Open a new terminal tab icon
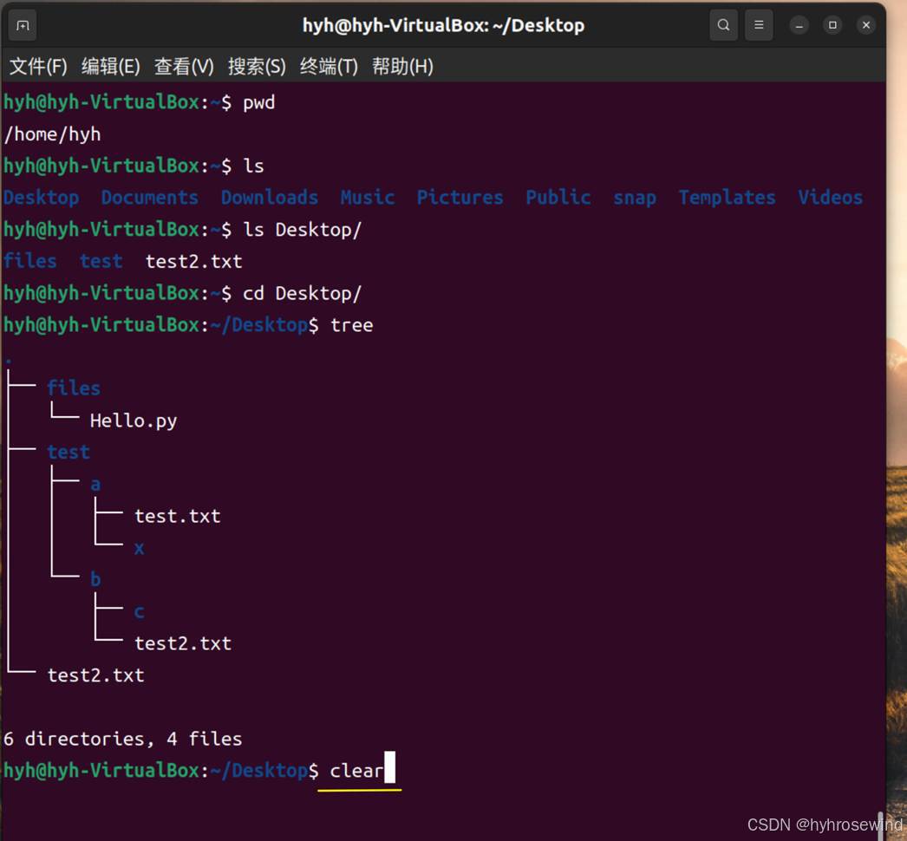Image resolution: width=907 pixels, height=841 pixels. click(23, 25)
